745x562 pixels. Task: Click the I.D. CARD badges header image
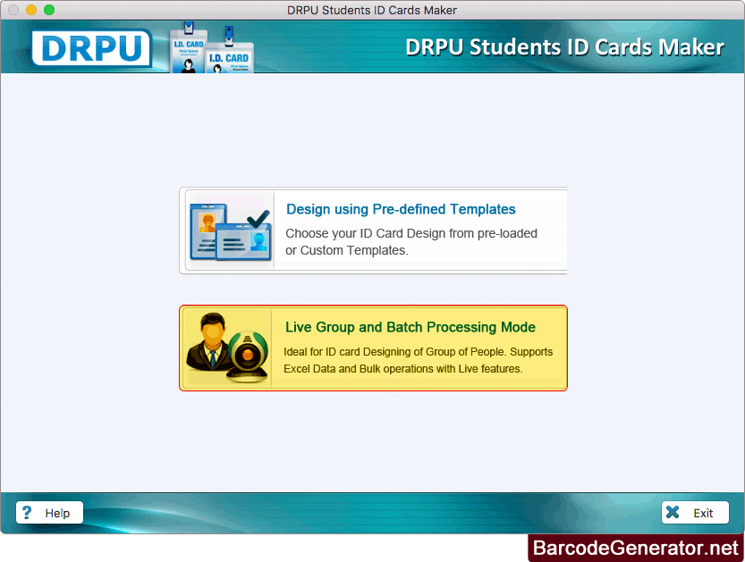[212, 47]
